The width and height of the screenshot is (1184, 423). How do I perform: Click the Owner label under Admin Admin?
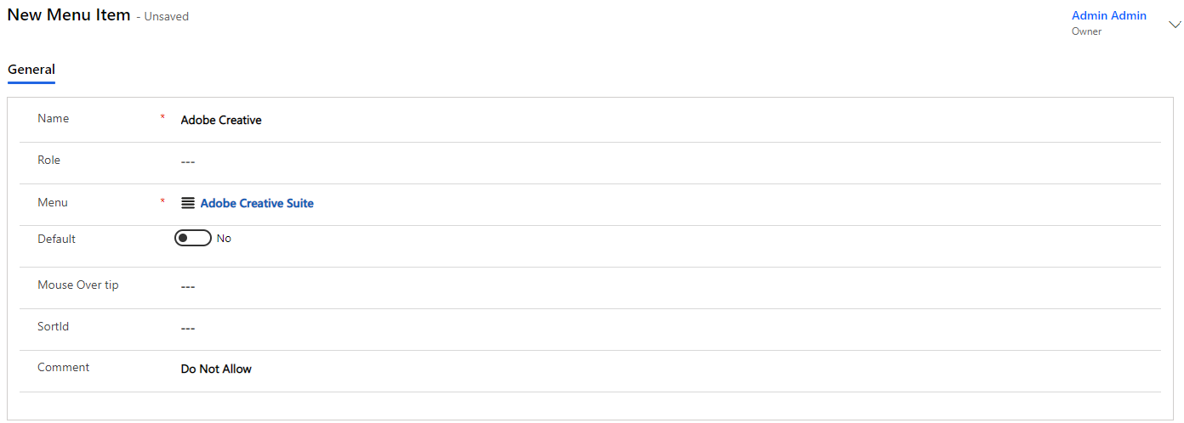click(x=1086, y=31)
